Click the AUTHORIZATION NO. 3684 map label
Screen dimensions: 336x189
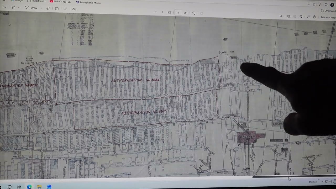coord(135,80)
